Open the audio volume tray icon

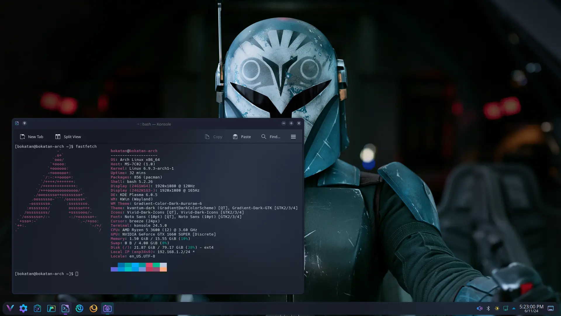pos(479,308)
